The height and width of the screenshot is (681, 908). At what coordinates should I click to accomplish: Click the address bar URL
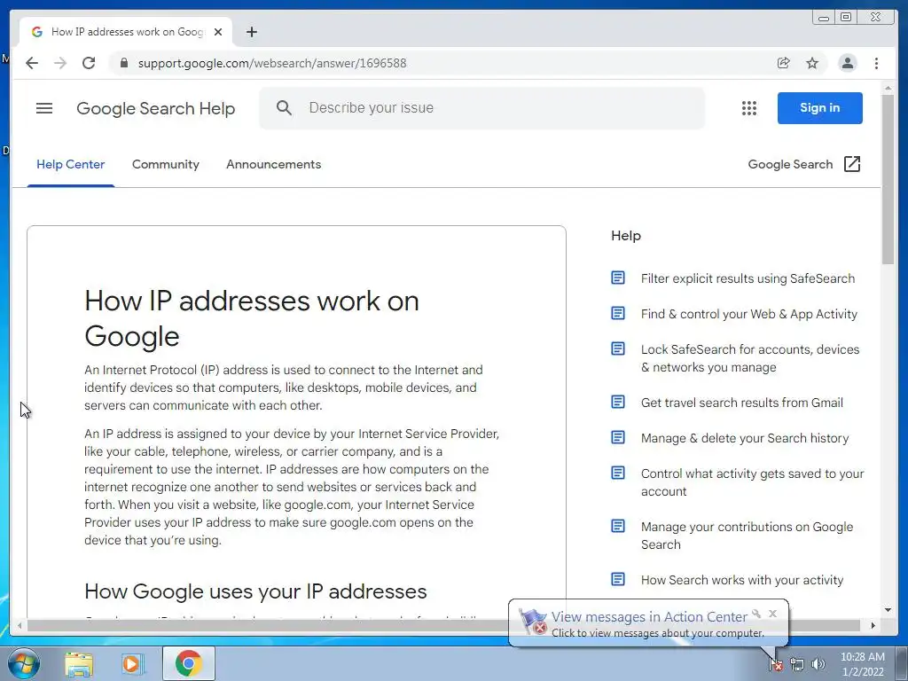pos(272,63)
